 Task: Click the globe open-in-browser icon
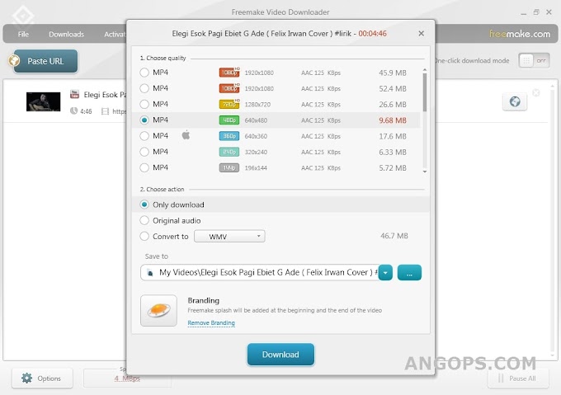(x=515, y=101)
